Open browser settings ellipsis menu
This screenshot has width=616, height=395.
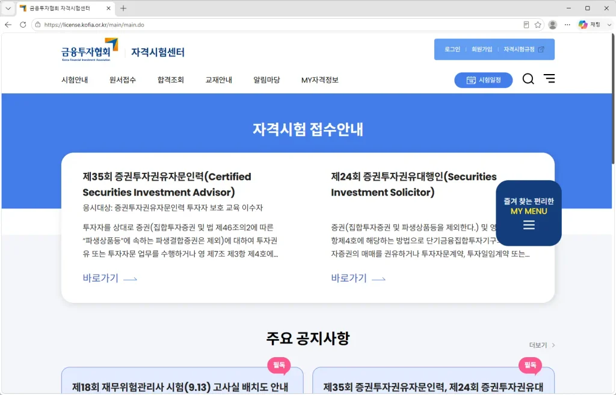point(567,25)
